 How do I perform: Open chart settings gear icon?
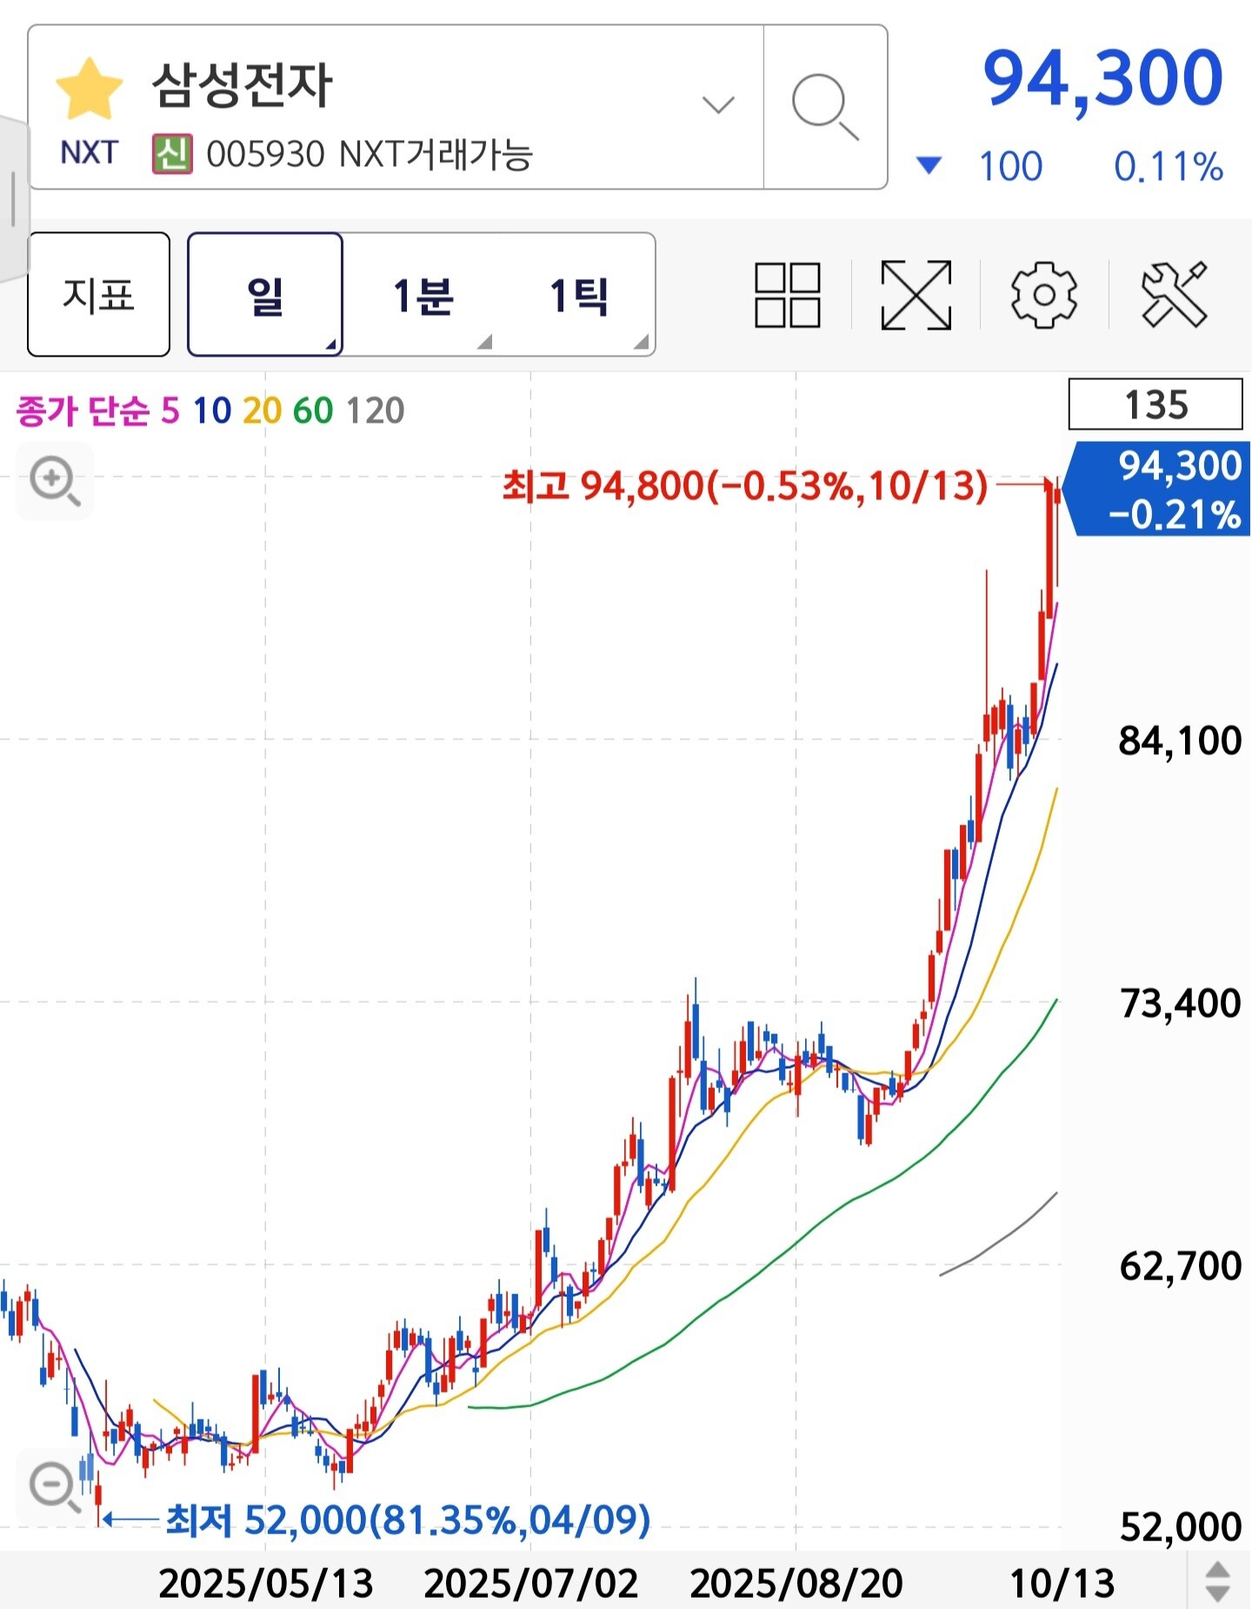pos(1044,295)
